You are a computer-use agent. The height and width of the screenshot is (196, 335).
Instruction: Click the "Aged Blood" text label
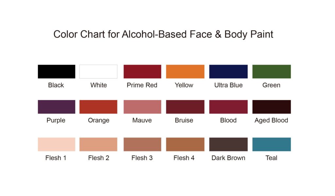click(271, 121)
